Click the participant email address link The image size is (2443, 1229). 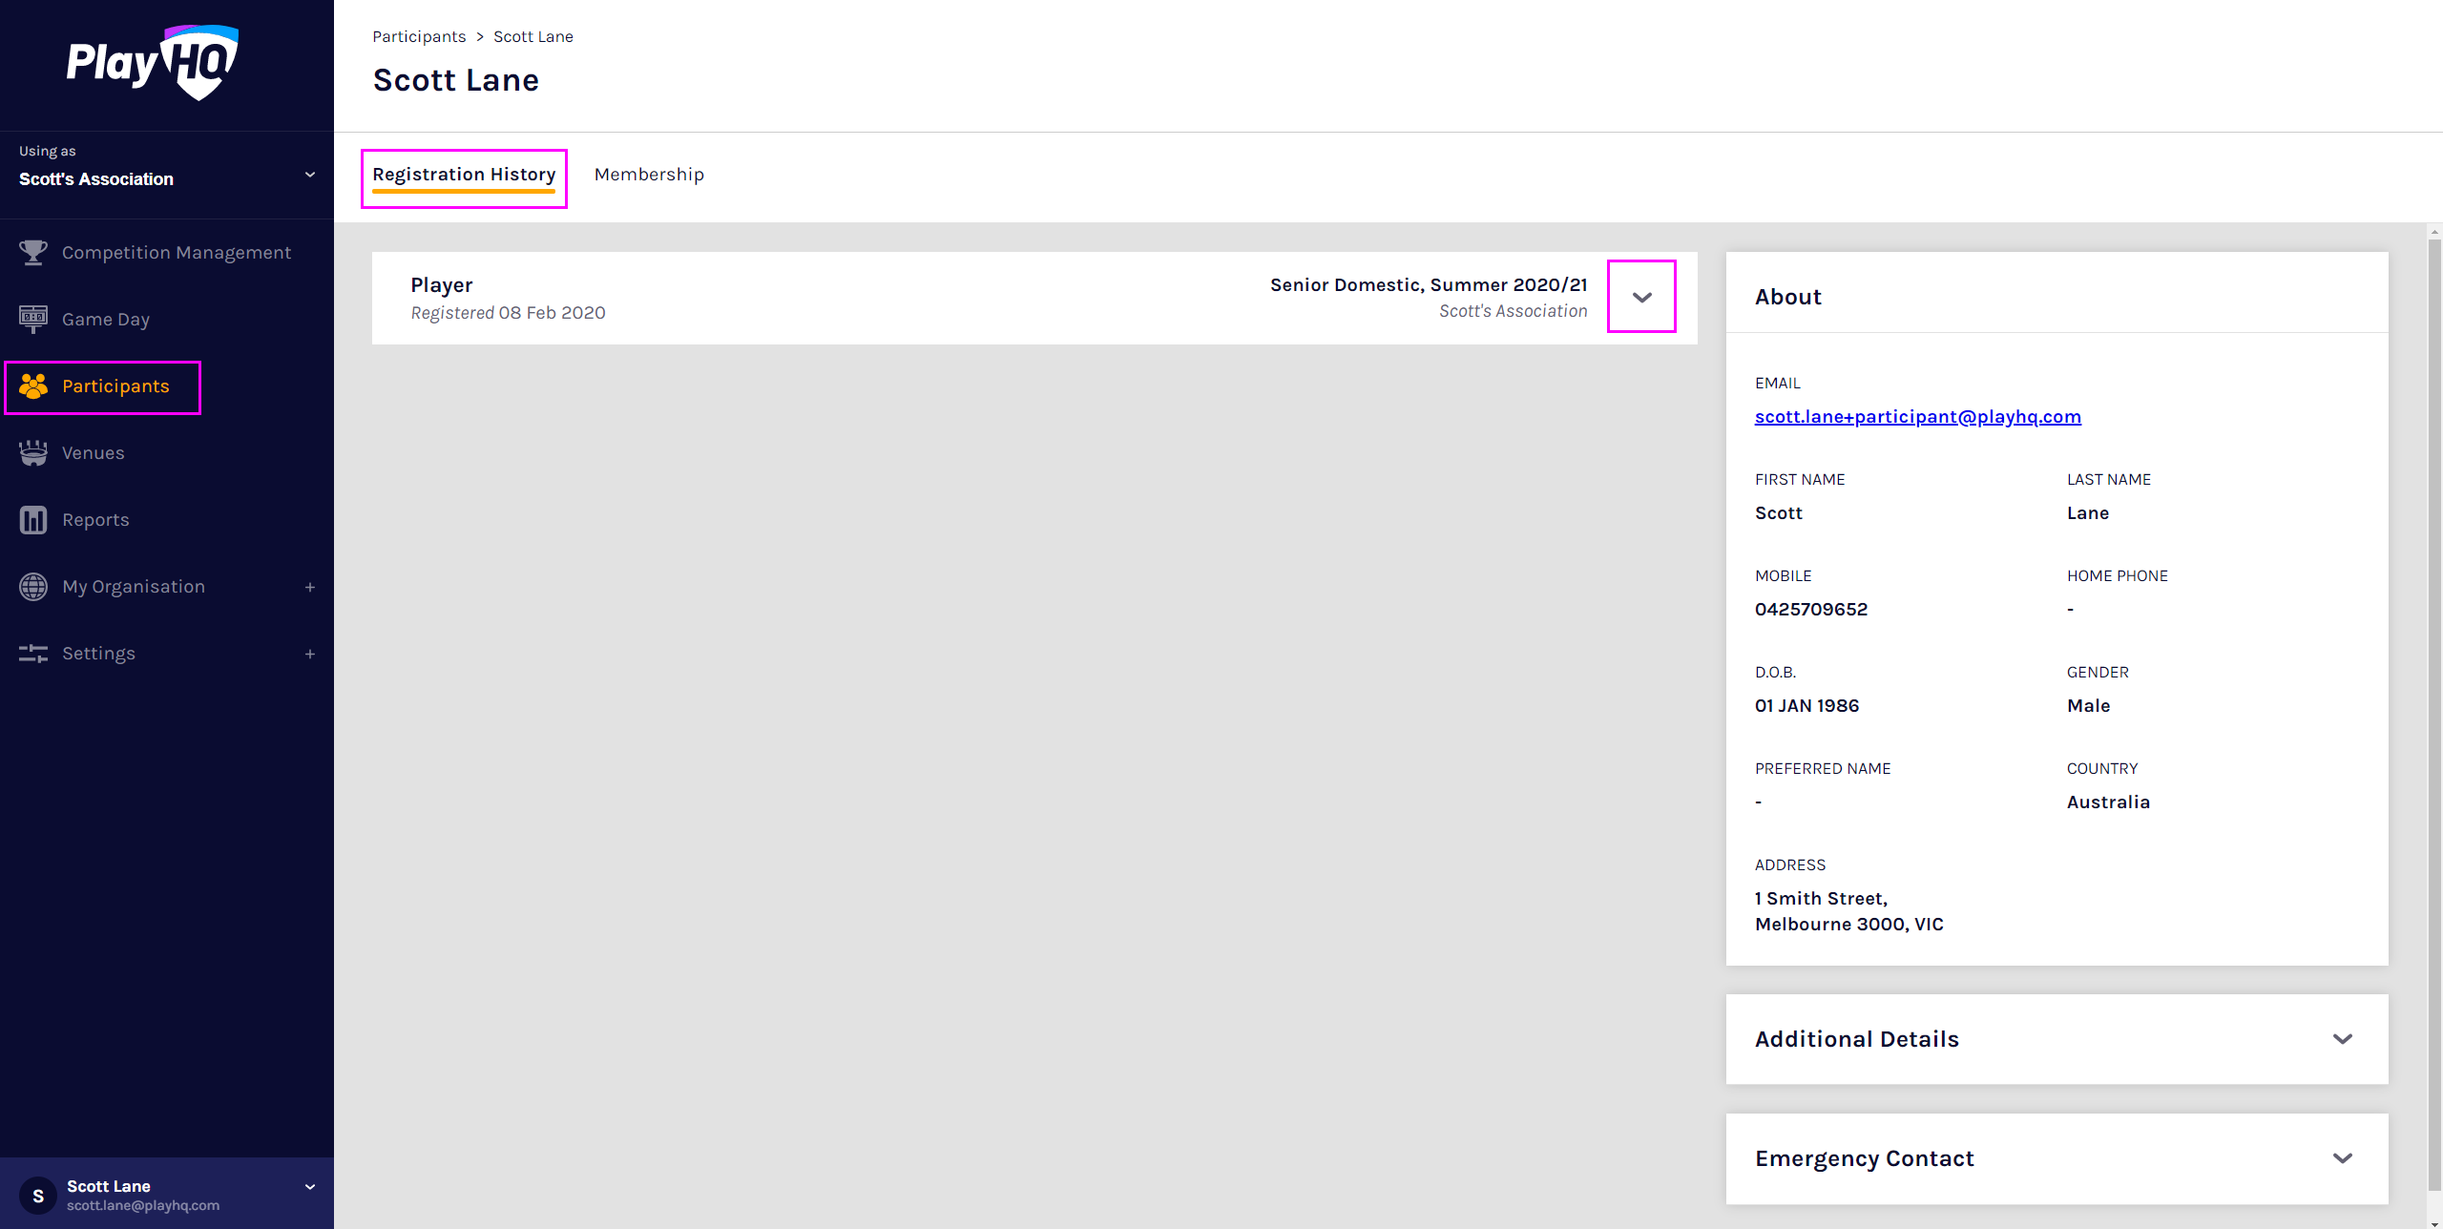[1917, 417]
